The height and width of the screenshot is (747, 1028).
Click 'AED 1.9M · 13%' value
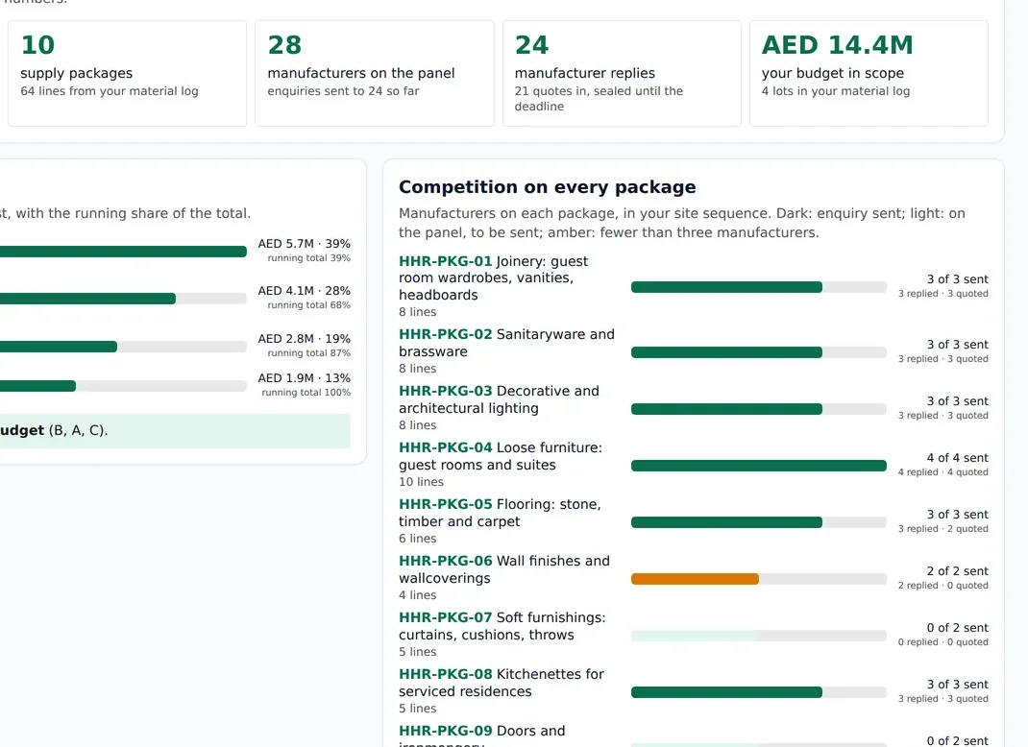coord(305,378)
